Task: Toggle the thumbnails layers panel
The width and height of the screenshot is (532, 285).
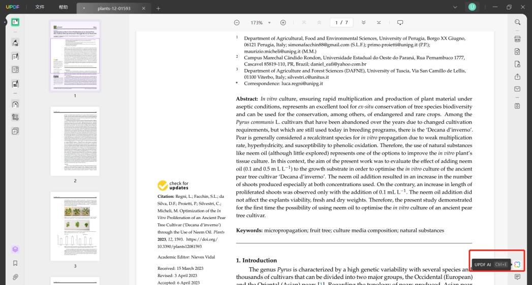Action: [15, 250]
